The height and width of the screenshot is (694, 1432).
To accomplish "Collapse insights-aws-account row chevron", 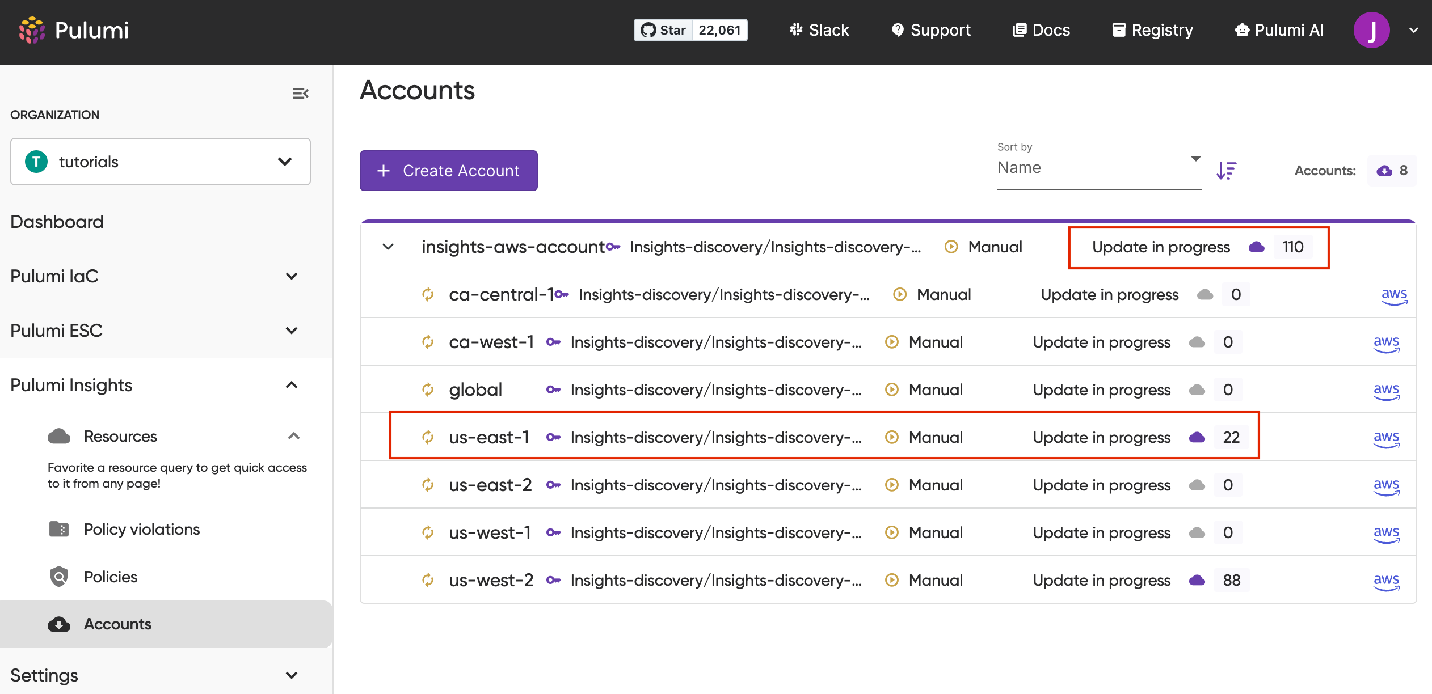I will pos(388,247).
